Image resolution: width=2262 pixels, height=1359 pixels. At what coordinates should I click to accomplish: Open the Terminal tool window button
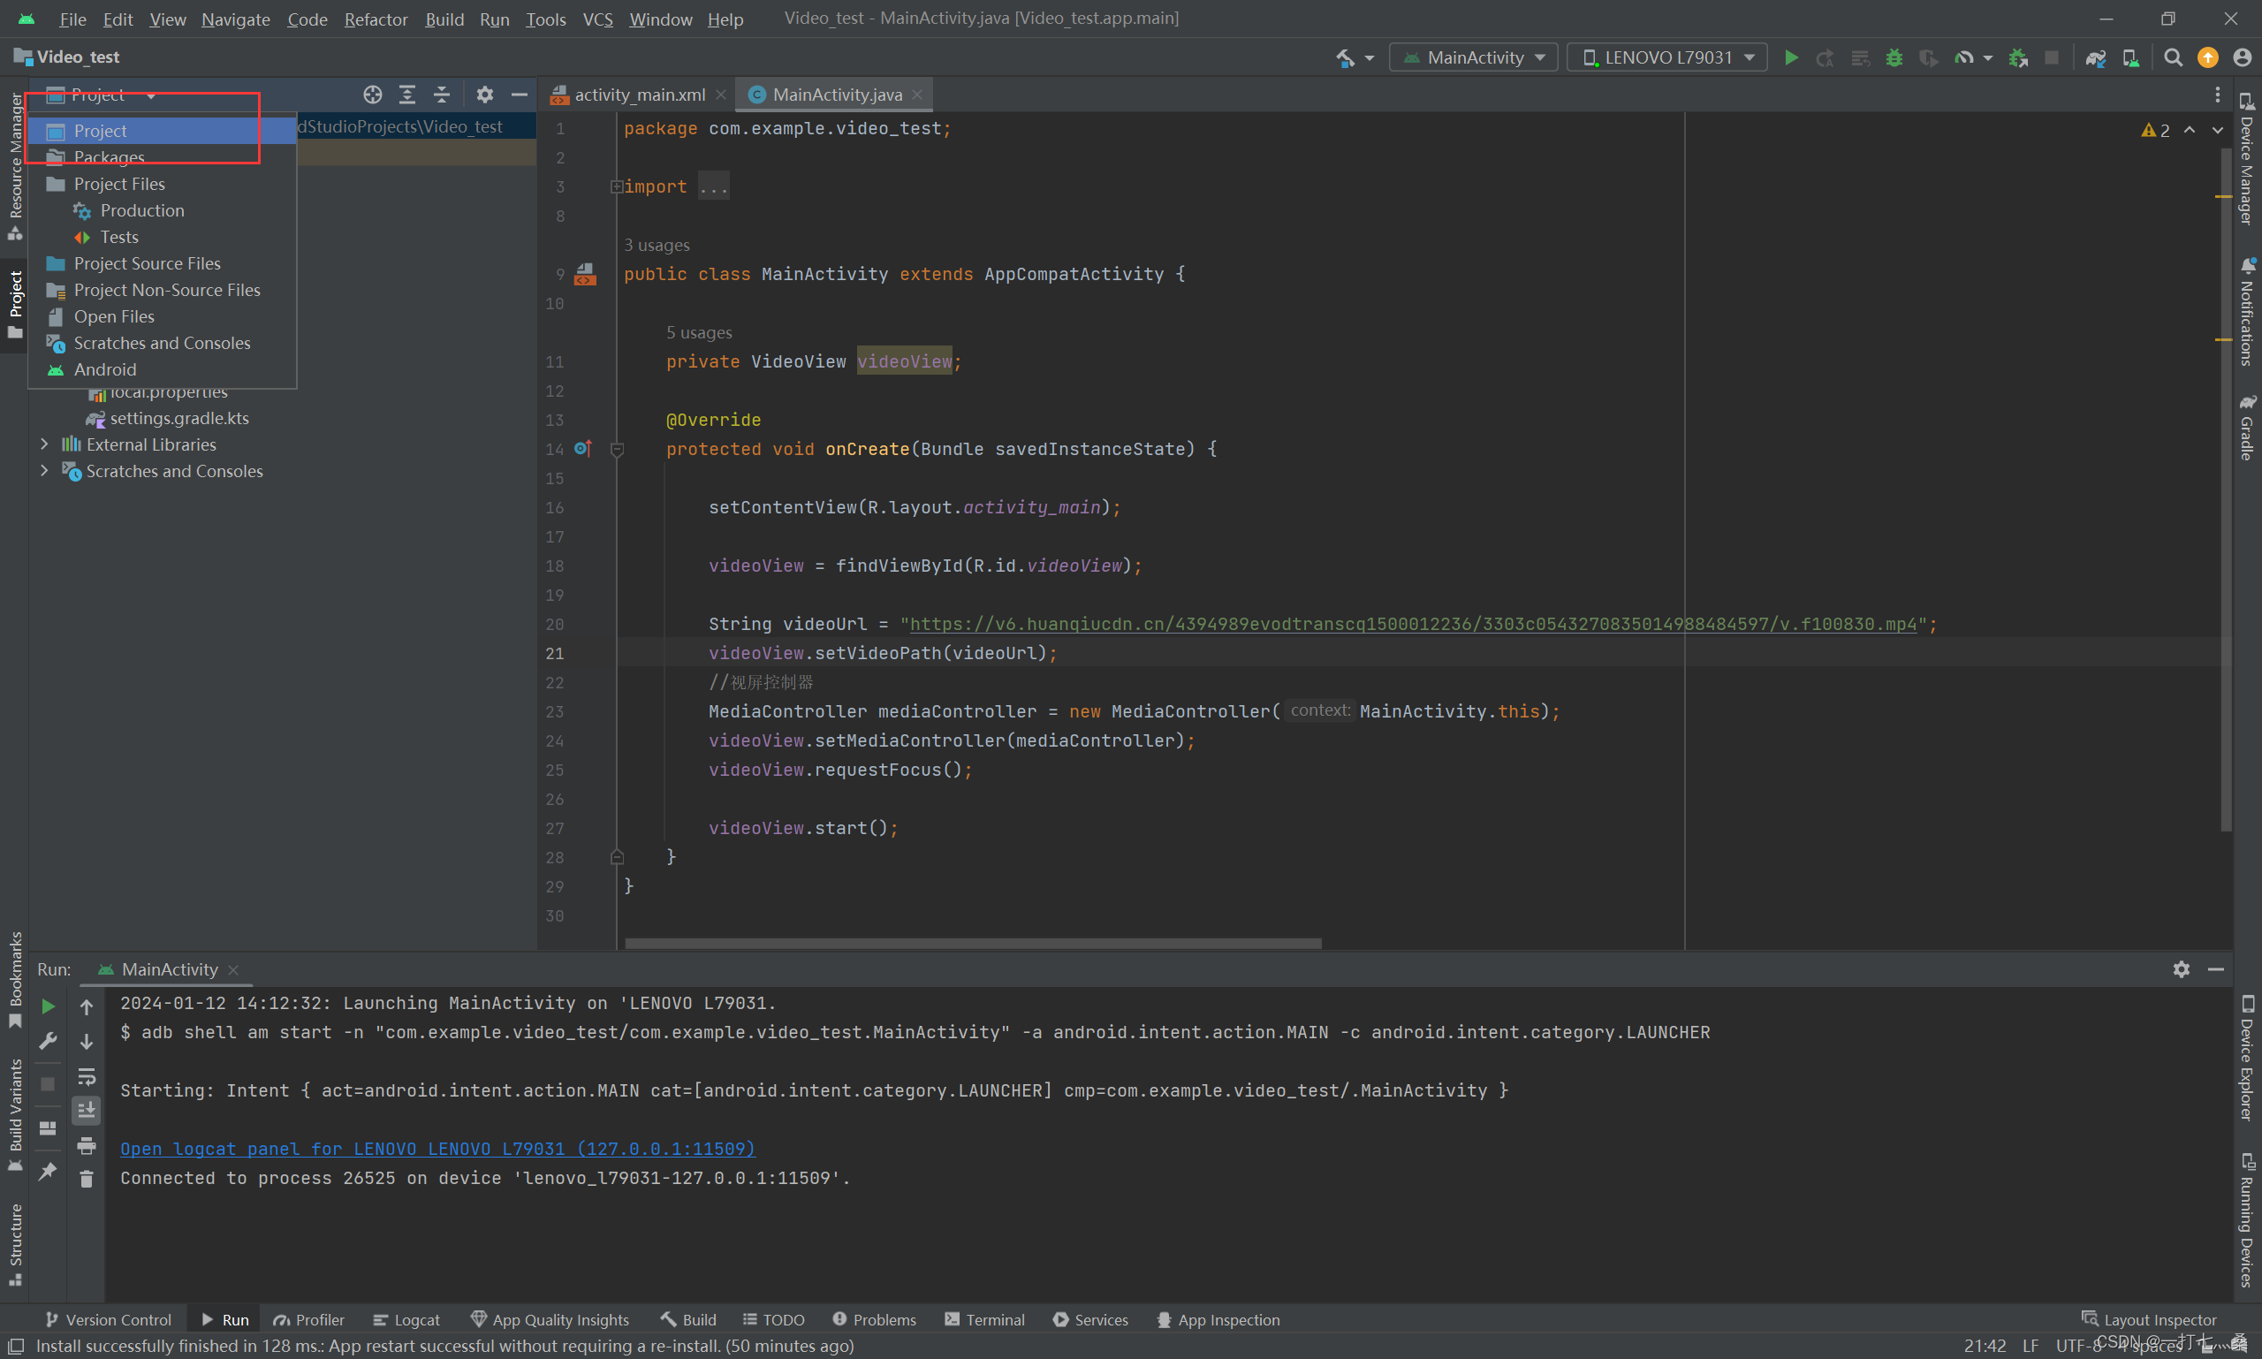coord(984,1319)
